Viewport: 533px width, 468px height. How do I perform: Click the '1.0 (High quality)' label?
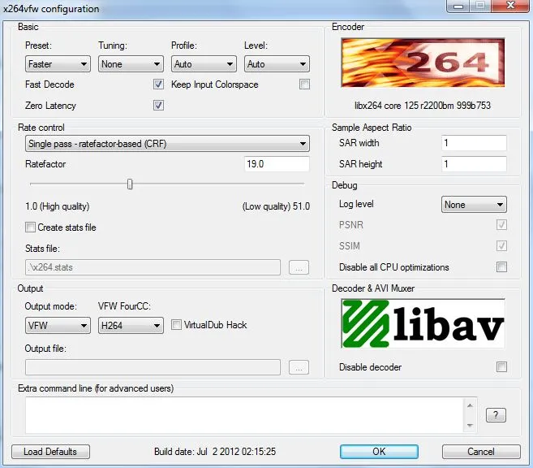[x=57, y=206]
